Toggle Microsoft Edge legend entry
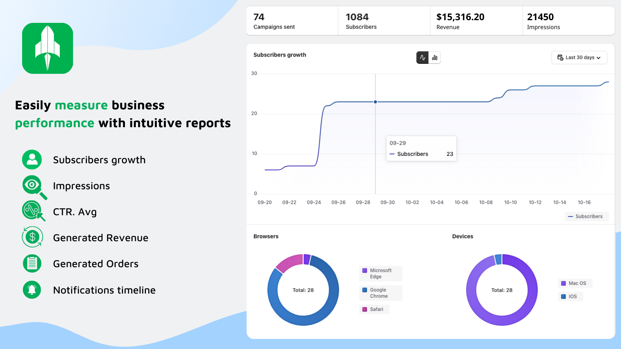The image size is (621, 349). tap(380, 273)
